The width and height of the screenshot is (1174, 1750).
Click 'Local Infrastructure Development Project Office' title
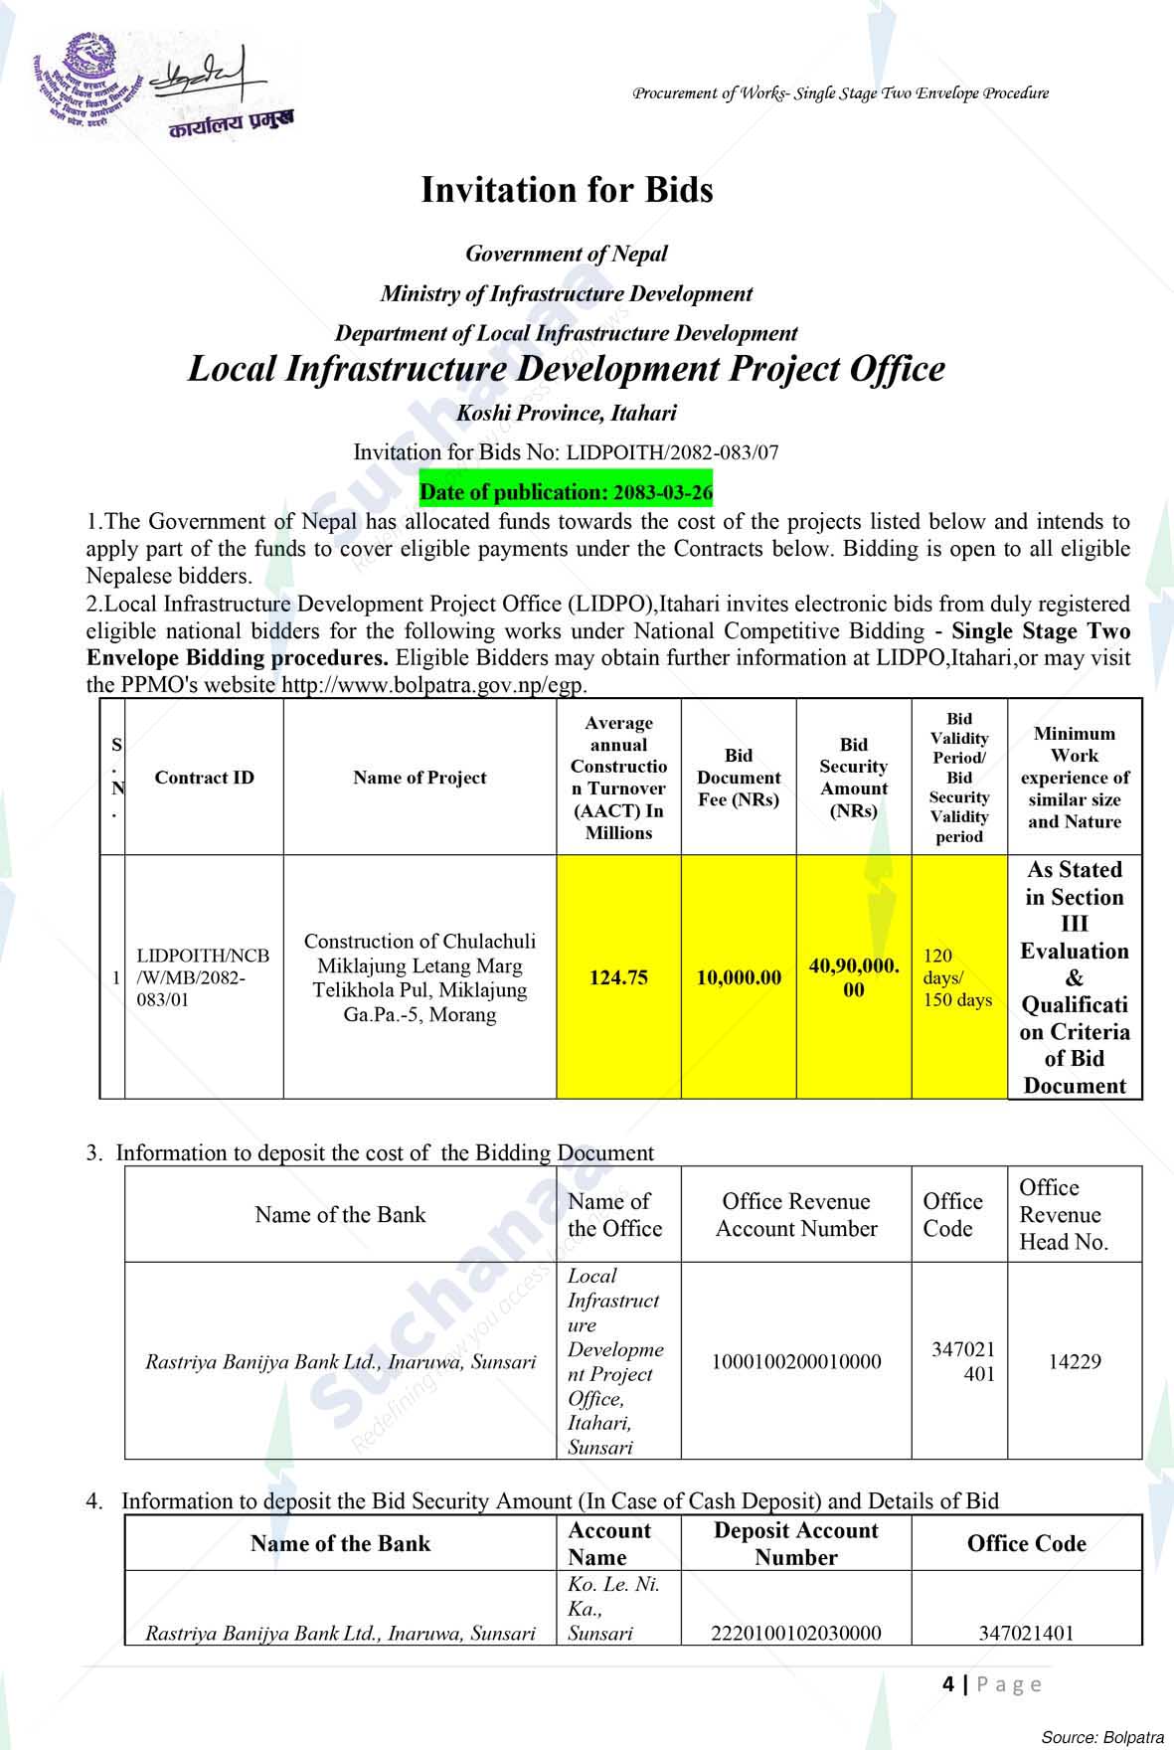(x=567, y=369)
